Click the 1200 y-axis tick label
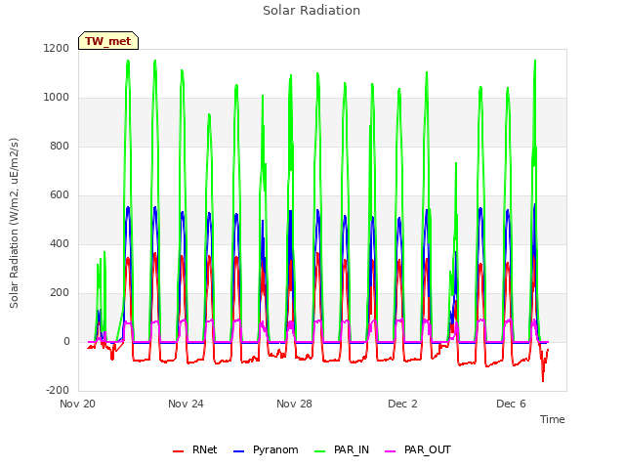This screenshot has height=469, width=625. coord(57,48)
